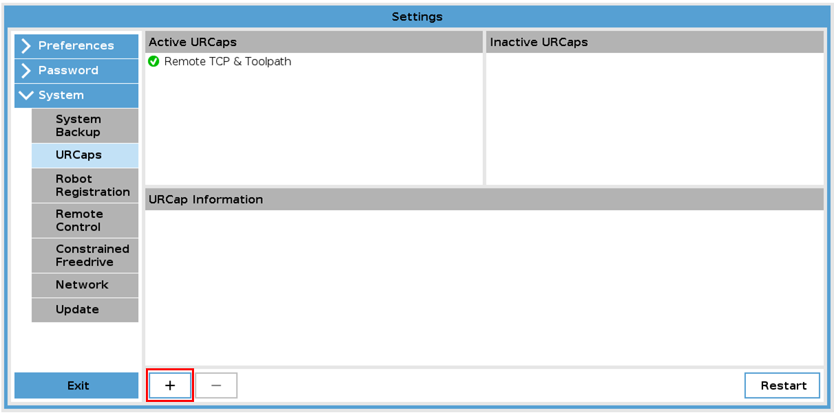Viewport: 834px width, 415px height.
Task: Click the URCap Information header
Action: coord(484,199)
